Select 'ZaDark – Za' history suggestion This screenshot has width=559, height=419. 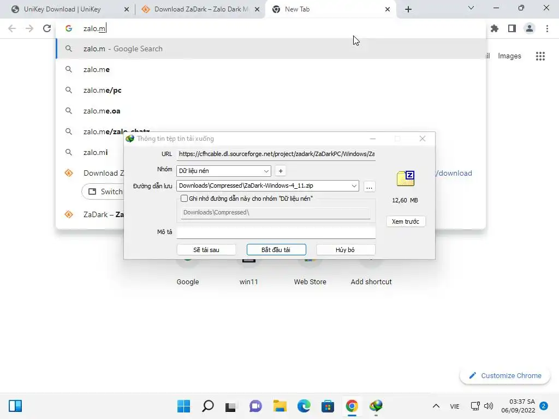coord(90,214)
